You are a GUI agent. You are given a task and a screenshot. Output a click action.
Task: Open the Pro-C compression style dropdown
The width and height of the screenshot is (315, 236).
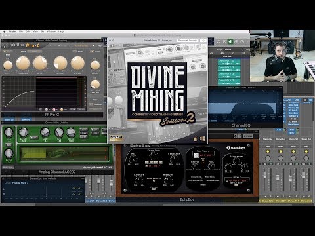[x=34, y=52]
